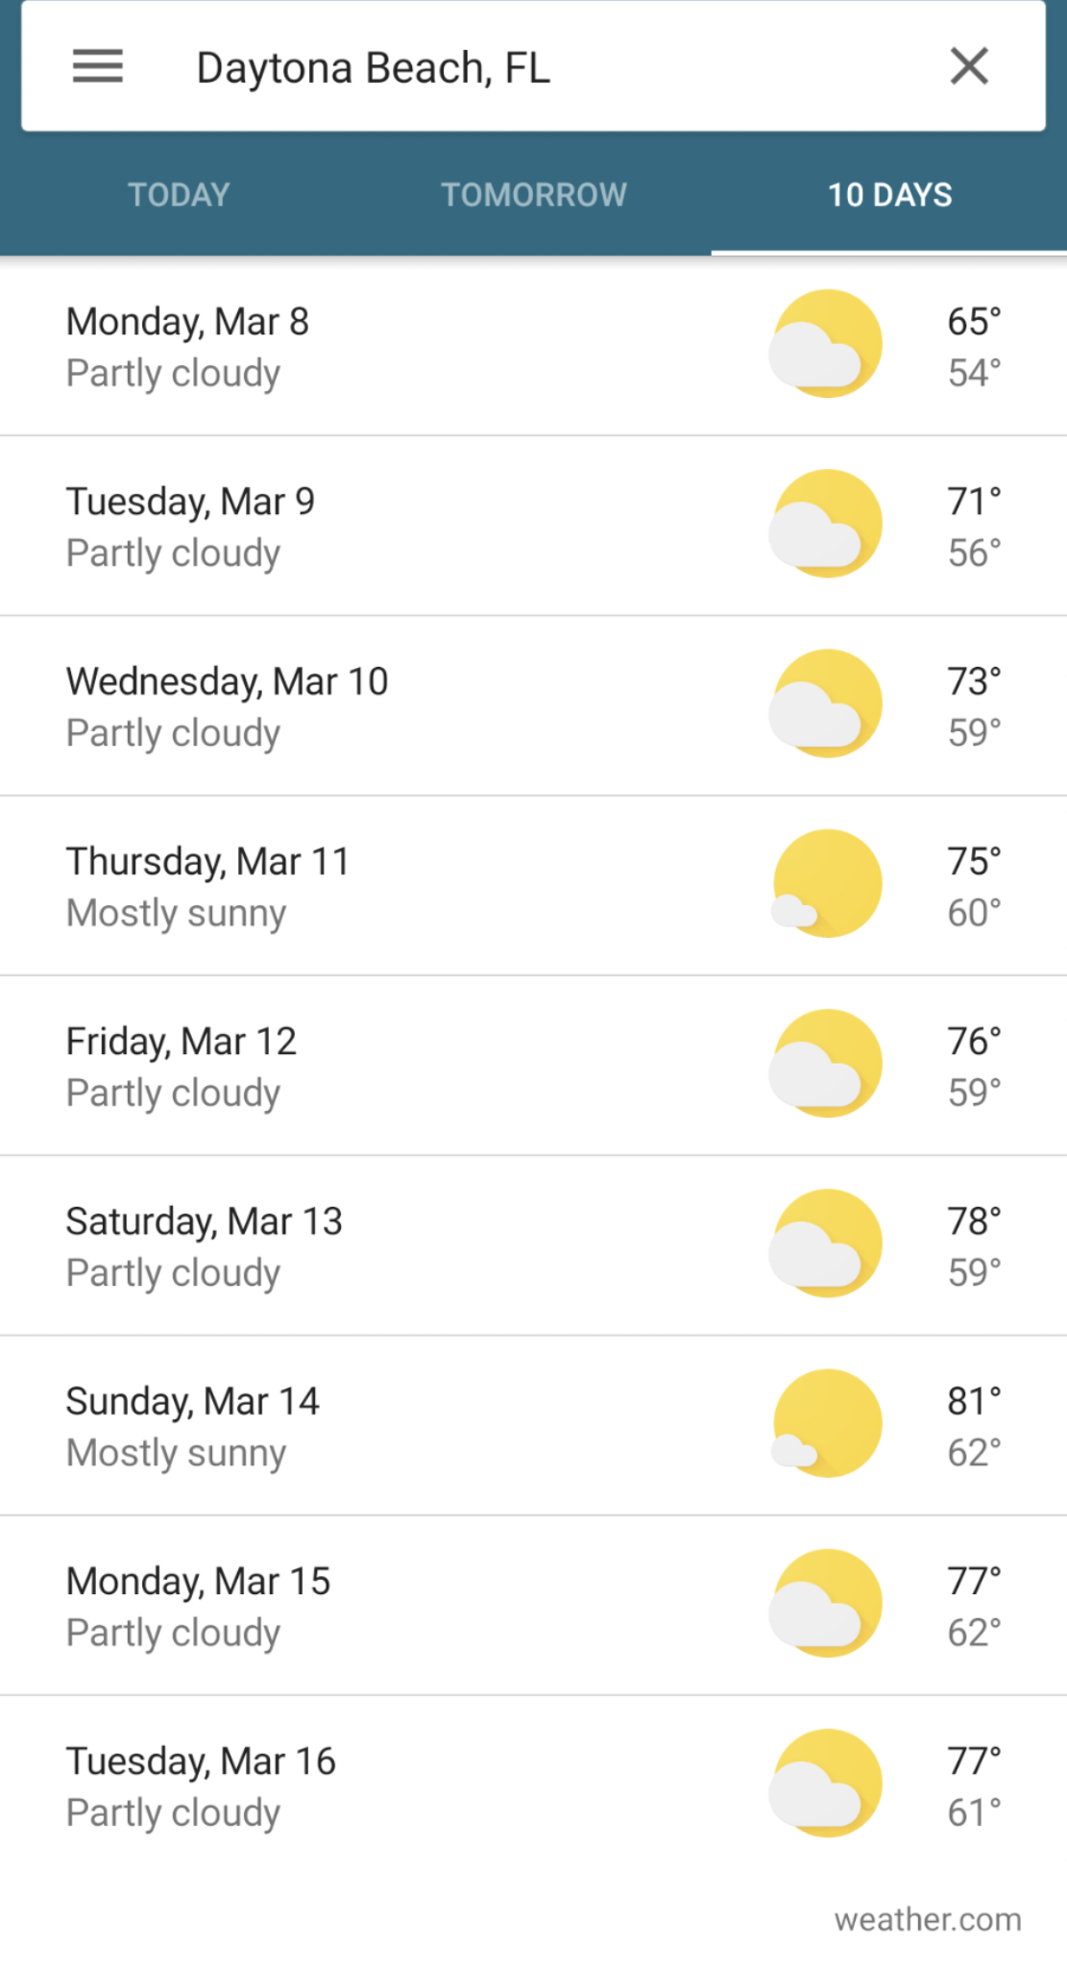Clear the Daytona Beach search

969,66
